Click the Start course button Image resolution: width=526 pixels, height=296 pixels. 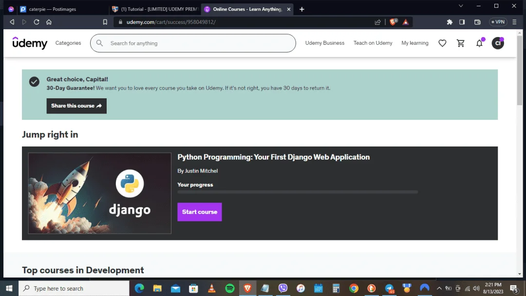200,212
